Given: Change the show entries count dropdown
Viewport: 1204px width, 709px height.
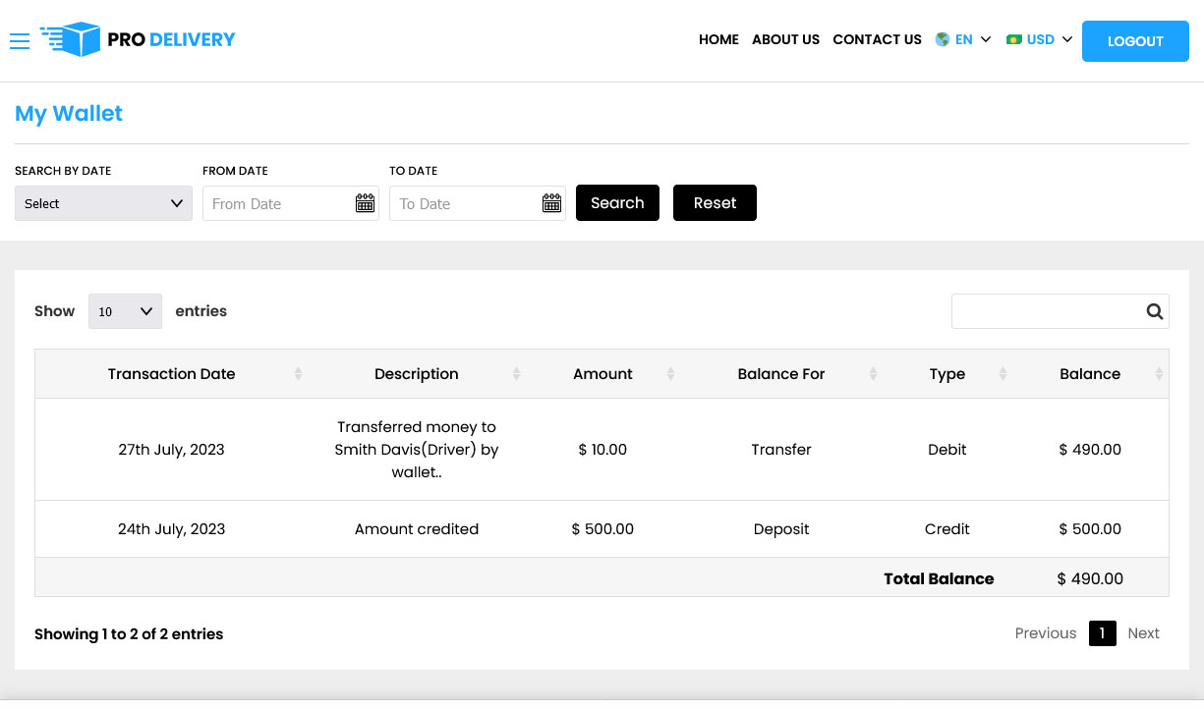Looking at the screenshot, I should click(x=125, y=311).
